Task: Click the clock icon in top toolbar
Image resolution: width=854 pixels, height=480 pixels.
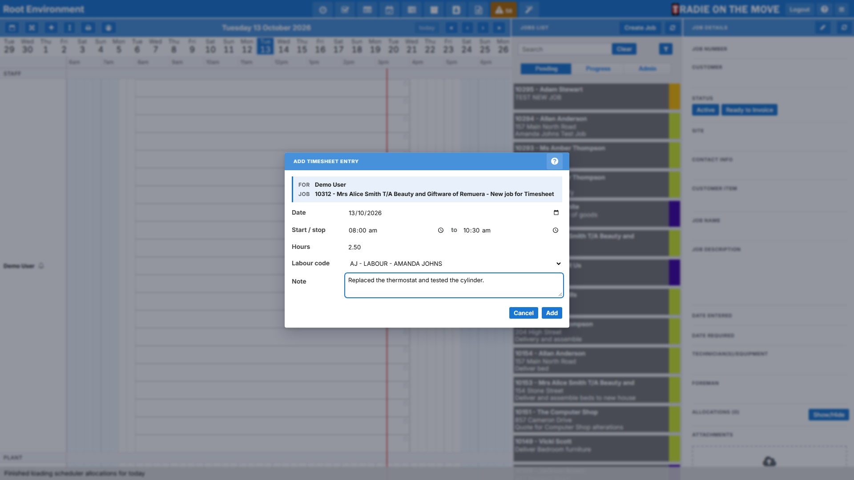Action: coord(323,10)
